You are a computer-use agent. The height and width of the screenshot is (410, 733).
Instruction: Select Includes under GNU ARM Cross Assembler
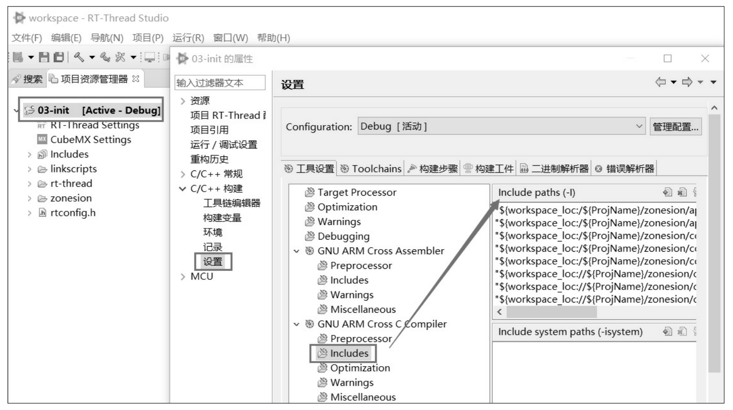click(x=342, y=280)
